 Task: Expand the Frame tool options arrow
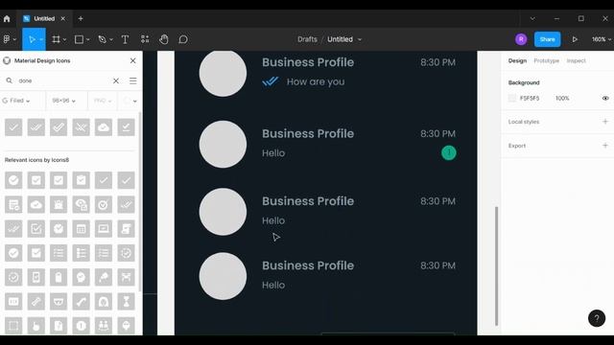click(x=65, y=39)
